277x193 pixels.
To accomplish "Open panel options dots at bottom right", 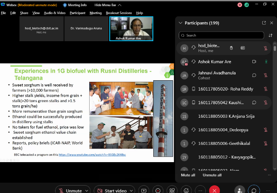I will pos(268,191).
